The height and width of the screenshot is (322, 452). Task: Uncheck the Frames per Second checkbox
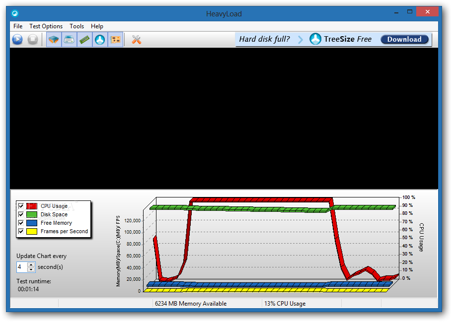pyautogui.click(x=21, y=231)
